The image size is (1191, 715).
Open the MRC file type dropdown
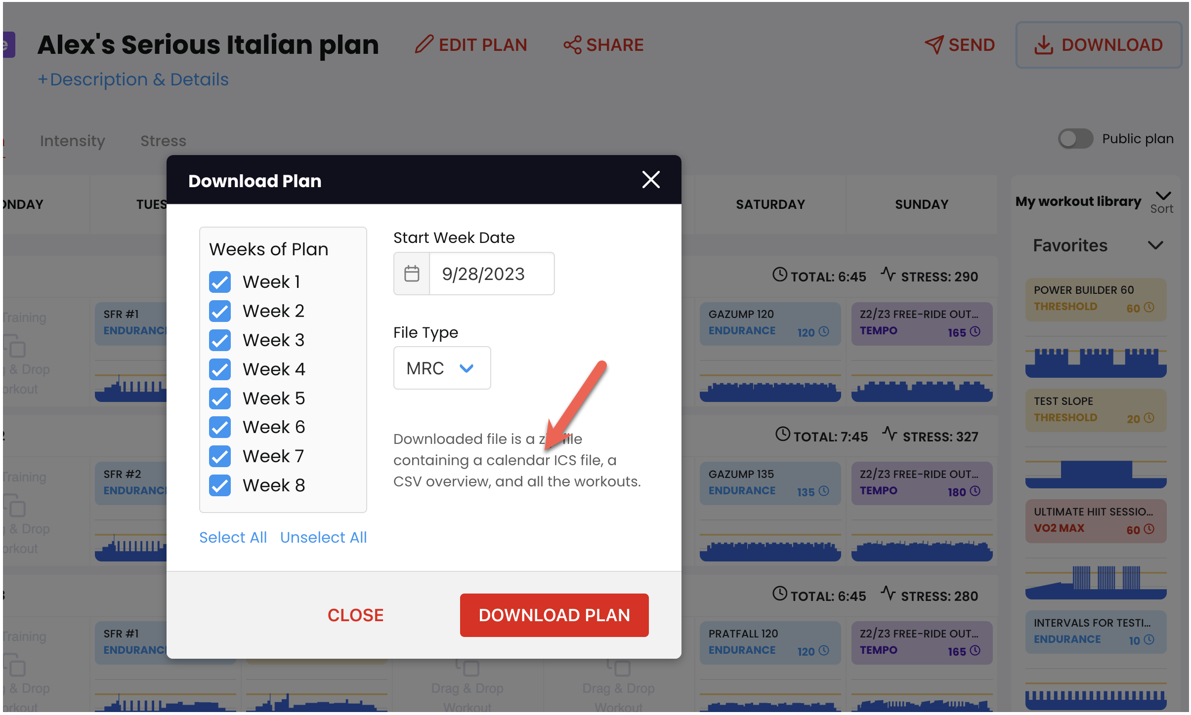click(442, 368)
